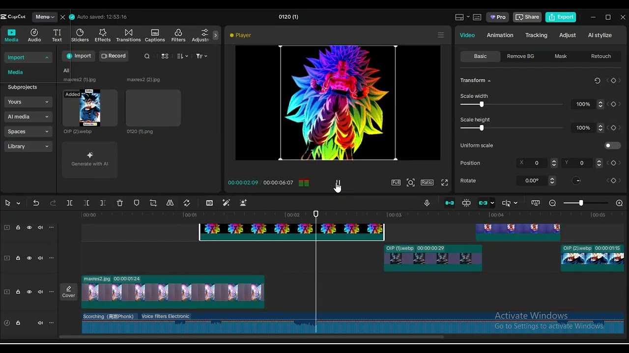Switch to the Adjust tab

[x=567, y=35]
